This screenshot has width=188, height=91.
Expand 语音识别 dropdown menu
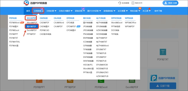(80, 11)
